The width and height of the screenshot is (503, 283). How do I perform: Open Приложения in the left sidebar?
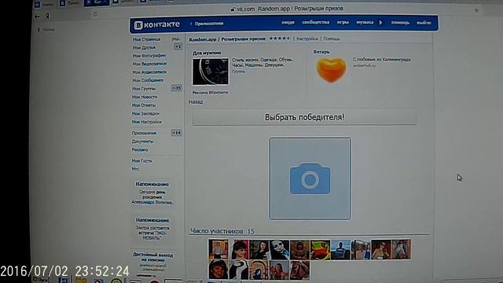[144, 133]
